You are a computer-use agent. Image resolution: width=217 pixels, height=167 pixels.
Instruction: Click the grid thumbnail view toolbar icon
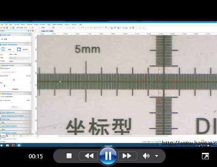point(13,28)
